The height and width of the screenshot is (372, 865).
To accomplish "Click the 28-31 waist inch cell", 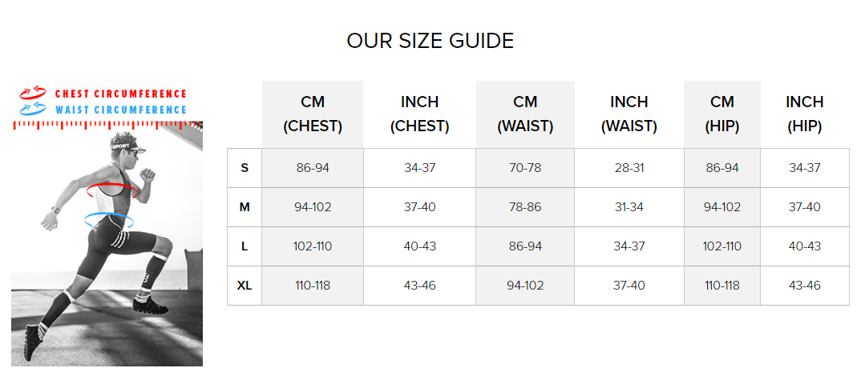I will [x=629, y=168].
